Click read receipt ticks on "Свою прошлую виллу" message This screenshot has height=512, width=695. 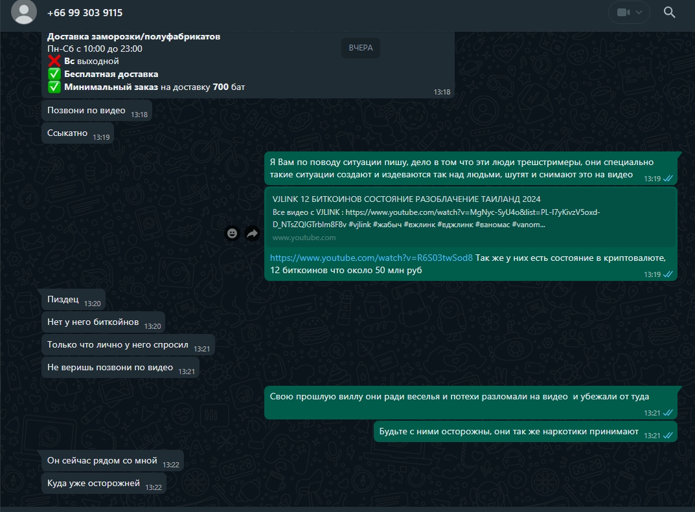pyautogui.click(x=668, y=413)
